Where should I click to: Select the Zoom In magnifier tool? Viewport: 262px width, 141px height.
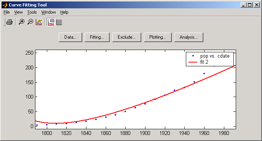21,22
